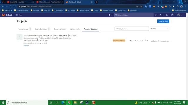Reload the current page
Viewport: 188px width, 105px height.
pos(11,6)
